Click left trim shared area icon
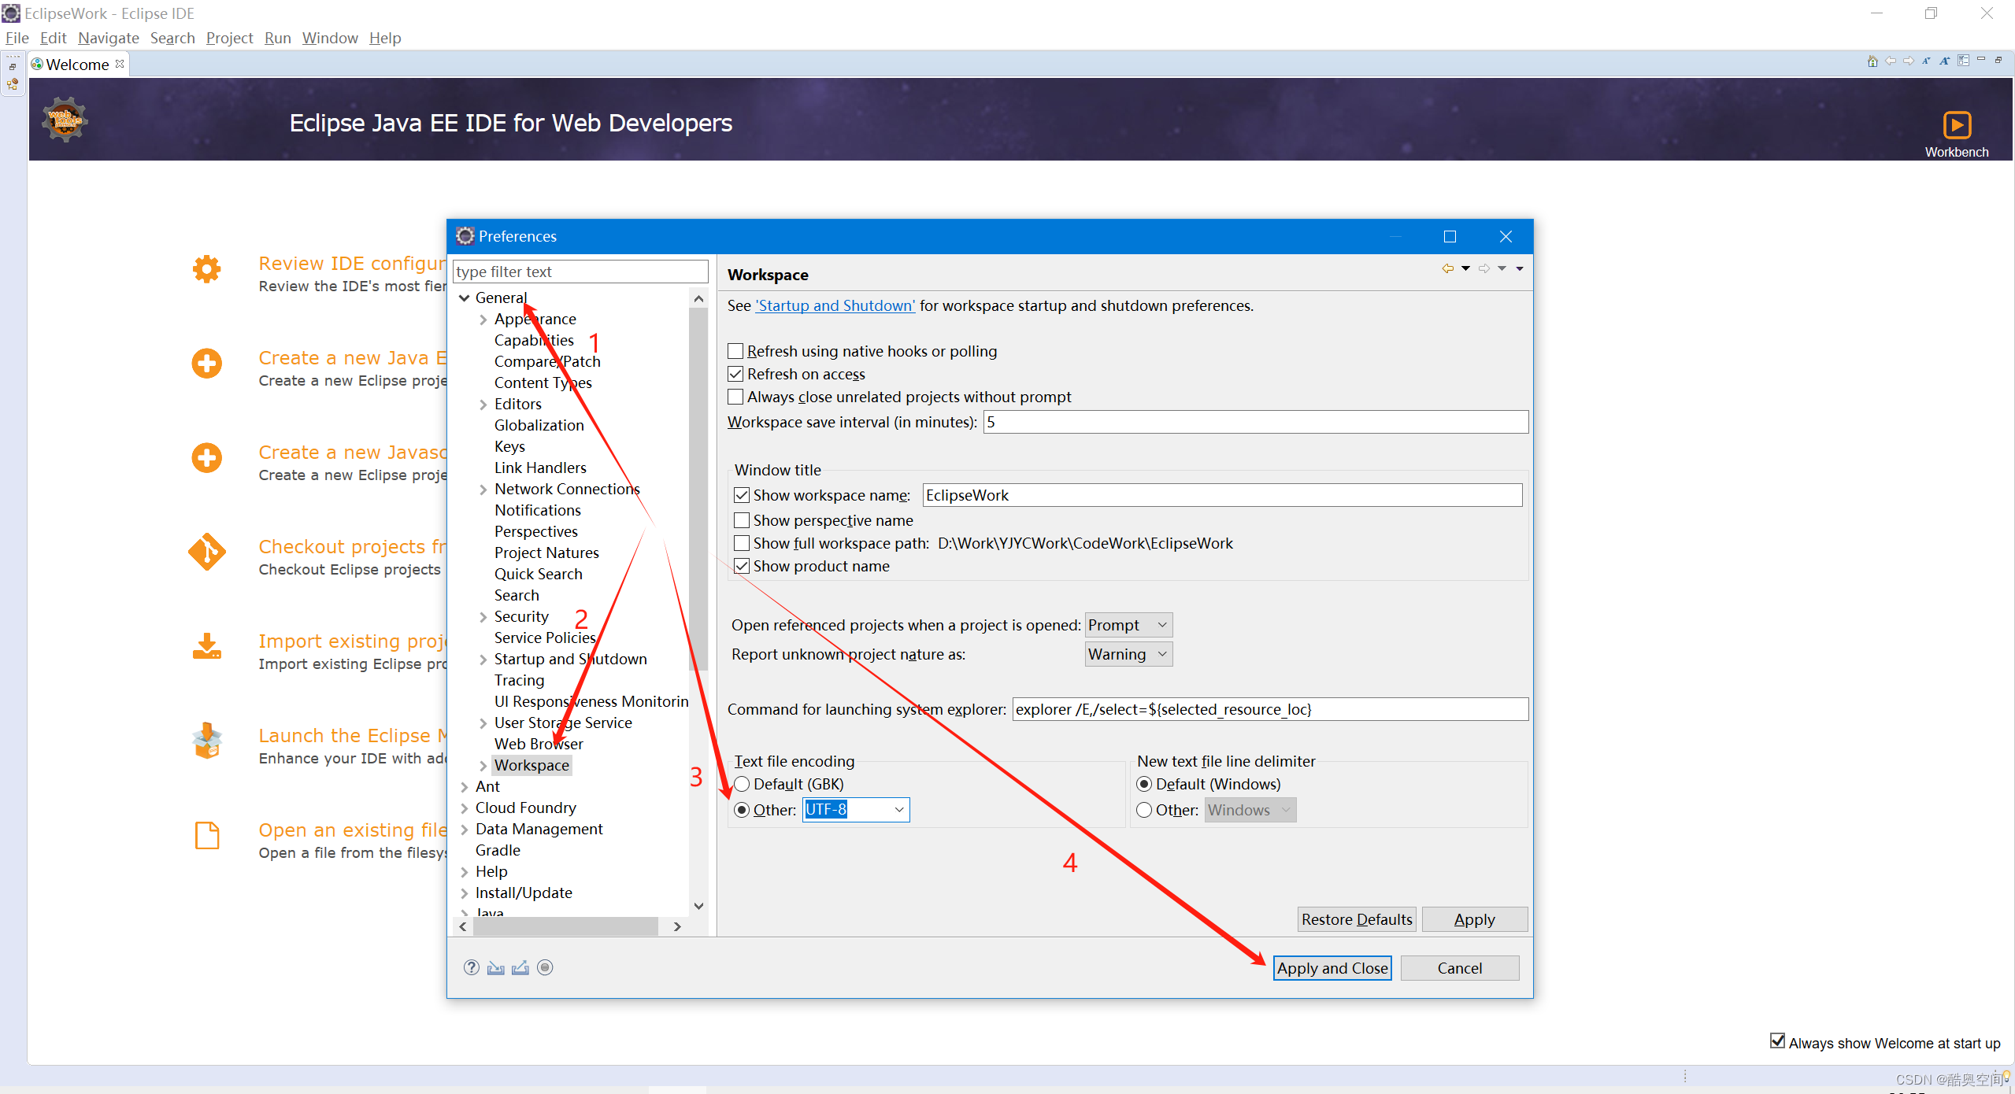This screenshot has height=1094, width=2015. (13, 85)
